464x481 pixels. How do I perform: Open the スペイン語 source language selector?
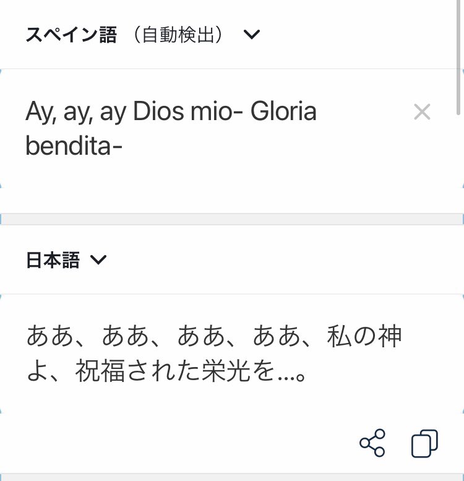point(71,35)
